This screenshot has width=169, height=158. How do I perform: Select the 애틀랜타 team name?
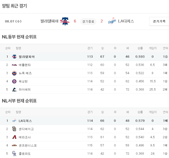coord(25,65)
